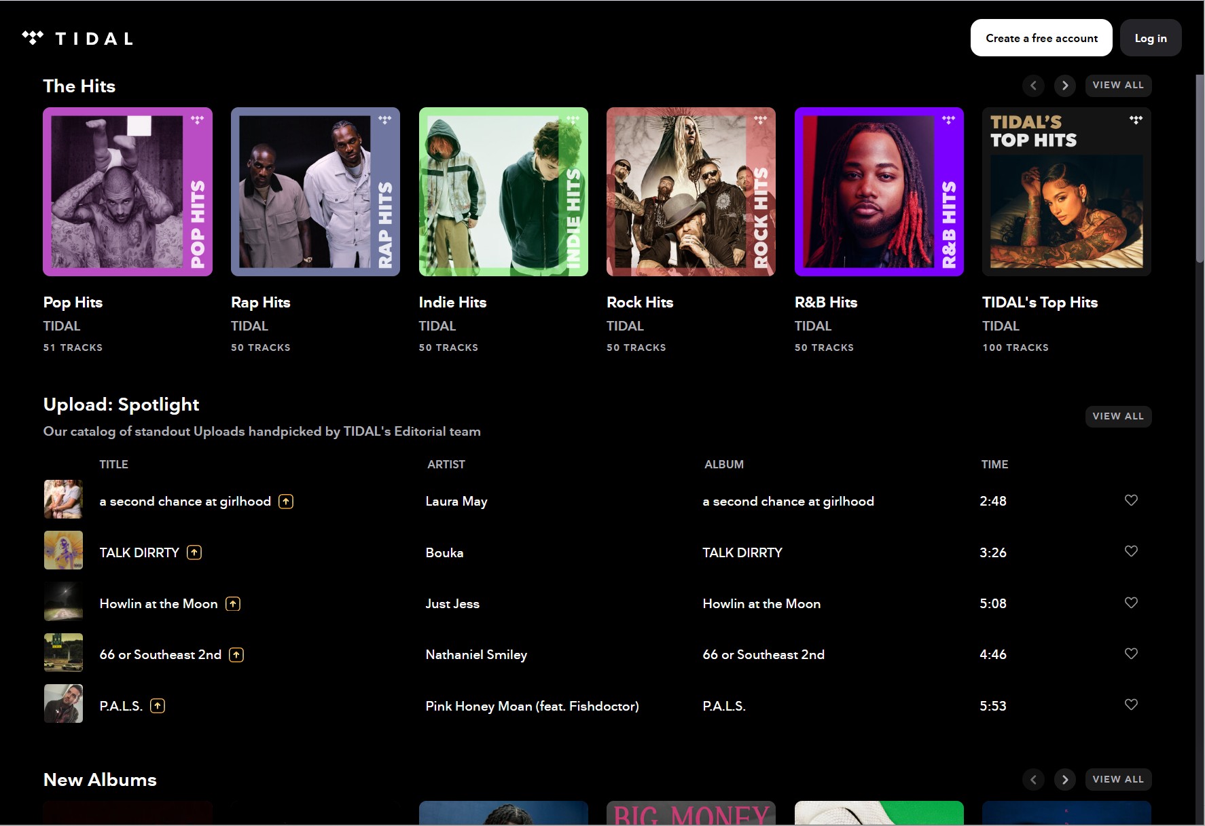Image resolution: width=1205 pixels, height=826 pixels.
Task: Open the TALK DIRRTY album link
Action: [742, 552]
